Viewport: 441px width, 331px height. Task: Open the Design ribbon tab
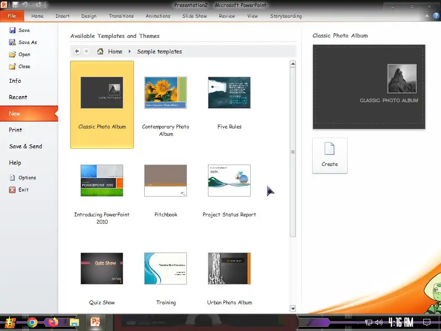pyautogui.click(x=89, y=16)
